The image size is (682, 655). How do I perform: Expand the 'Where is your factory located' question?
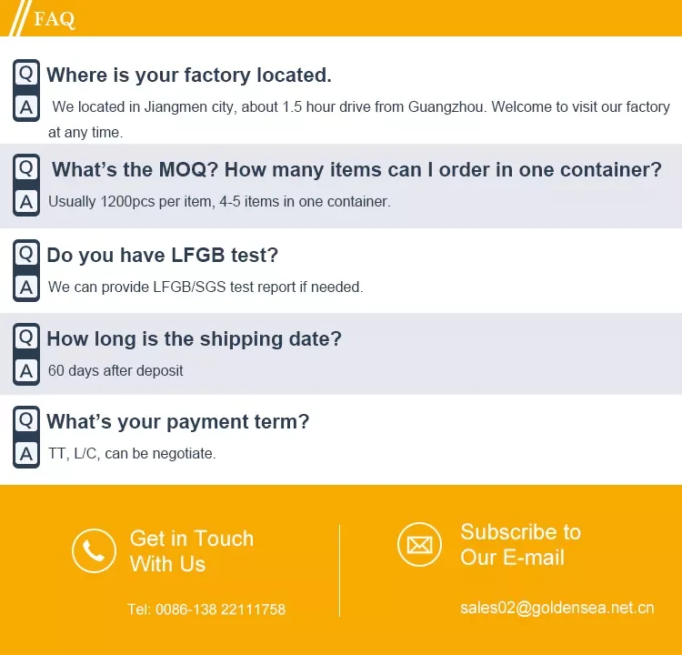[x=189, y=75]
